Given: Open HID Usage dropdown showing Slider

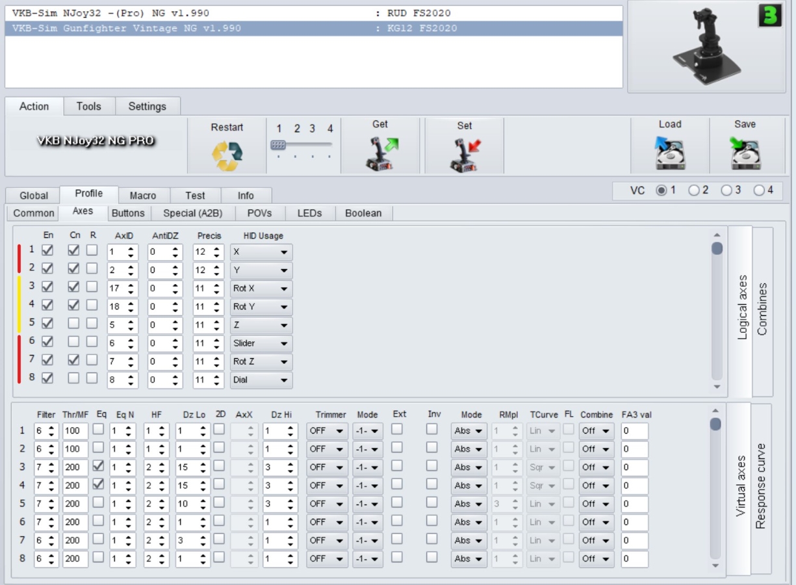Looking at the screenshot, I should [261, 344].
